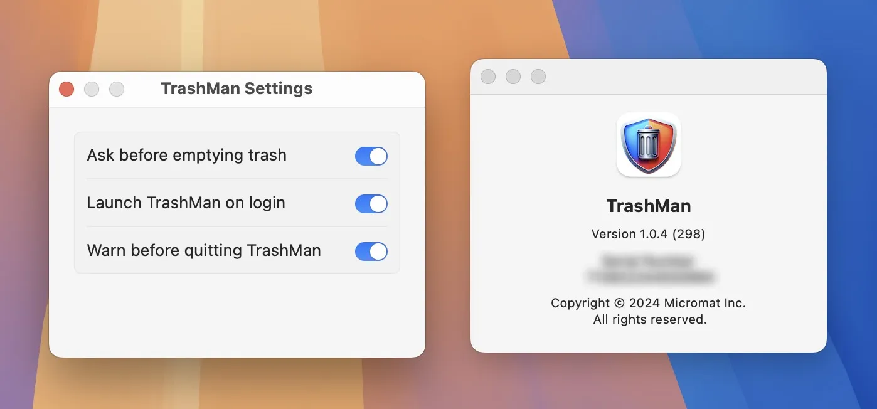Click the 'Launch TrashMan on login' label

pyautogui.click(x=186, y=203)
